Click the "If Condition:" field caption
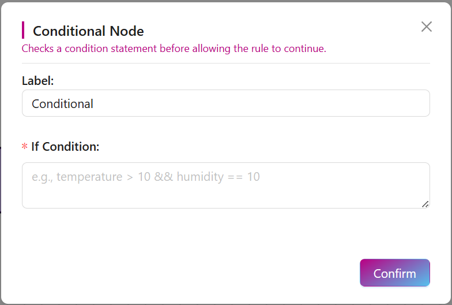Image resolution: width=452 pixels, height=305 pixels. coord(65,147)
